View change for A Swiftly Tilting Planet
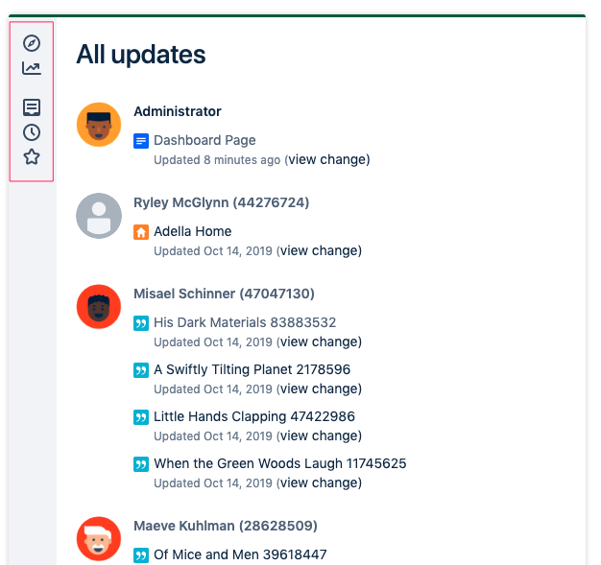This screenshot has height=565, width=601. click(x=319, y=388)
